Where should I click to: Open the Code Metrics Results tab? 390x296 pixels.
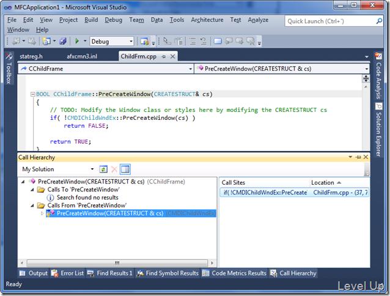pos(234,273)
